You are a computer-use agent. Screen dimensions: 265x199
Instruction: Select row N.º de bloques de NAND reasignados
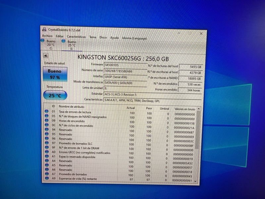[120, 117]
